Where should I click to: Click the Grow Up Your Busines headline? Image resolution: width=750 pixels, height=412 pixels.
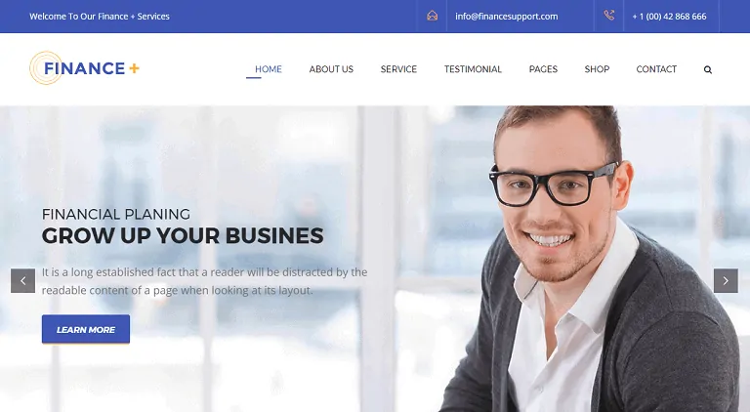[x=183, y=235]
